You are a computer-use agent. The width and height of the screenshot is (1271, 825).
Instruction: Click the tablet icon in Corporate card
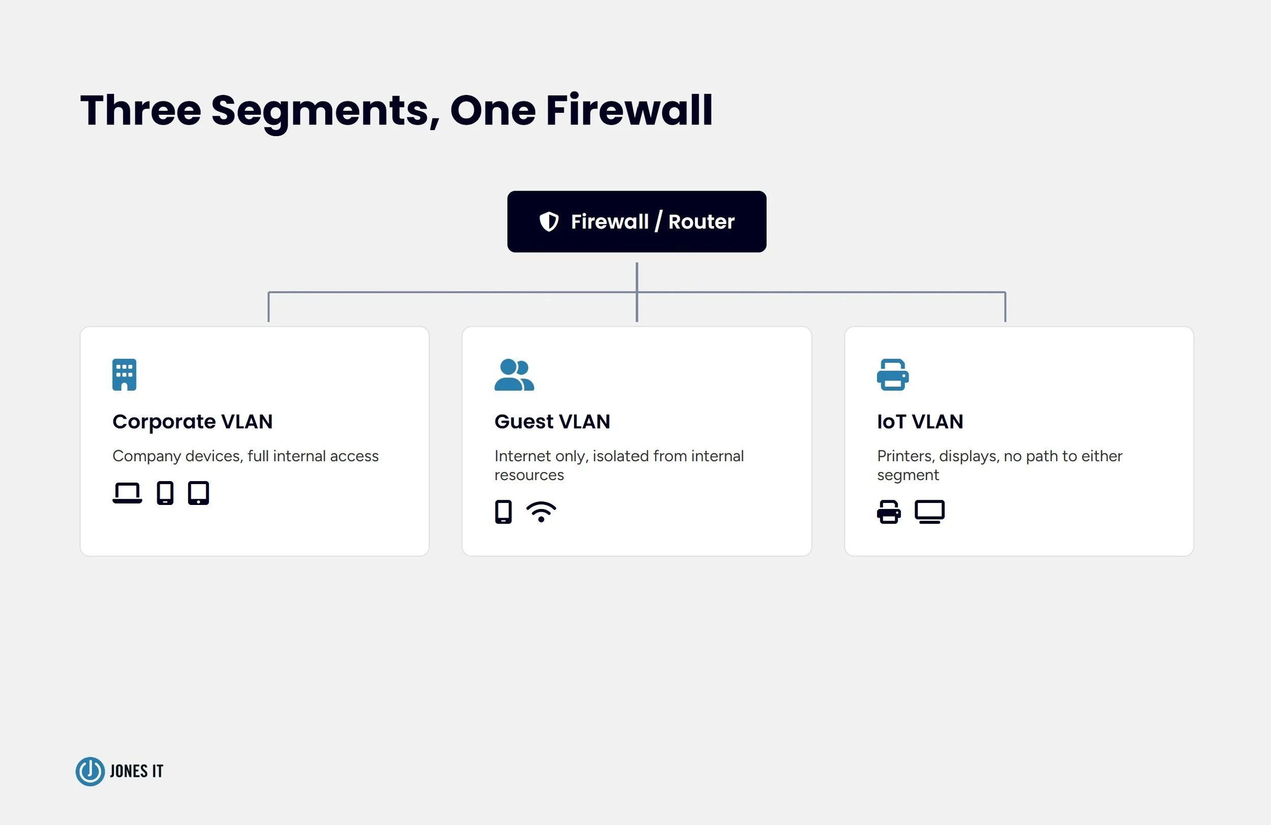[x=199, y=493]
